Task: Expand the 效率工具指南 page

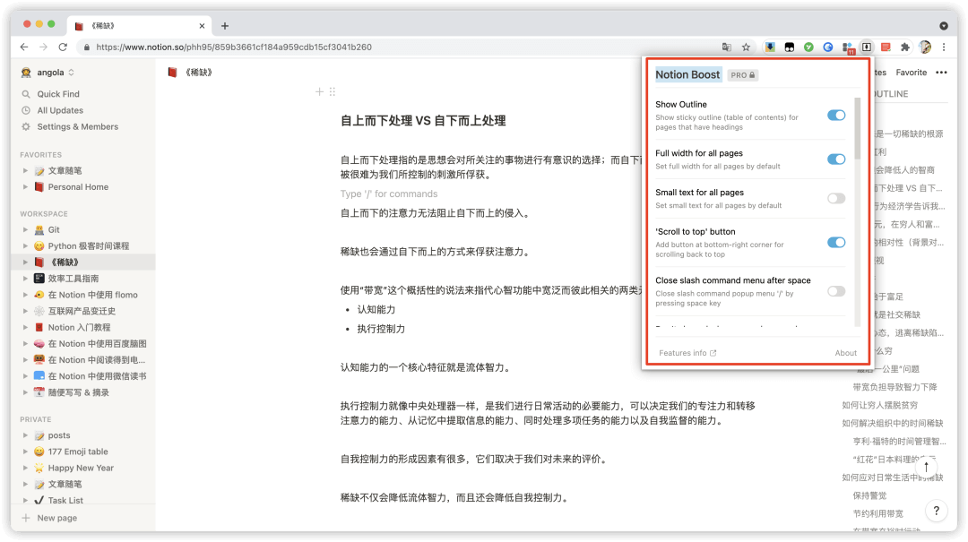Action: (25, 279)
